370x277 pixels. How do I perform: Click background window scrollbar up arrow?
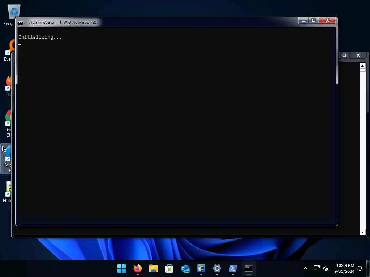coord(363,66)
